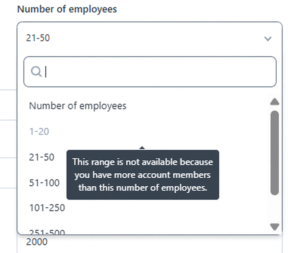Screen dimensions: 300x253
Task: Select the 21-50 option in the list
Action: click(x=42, y=157)
